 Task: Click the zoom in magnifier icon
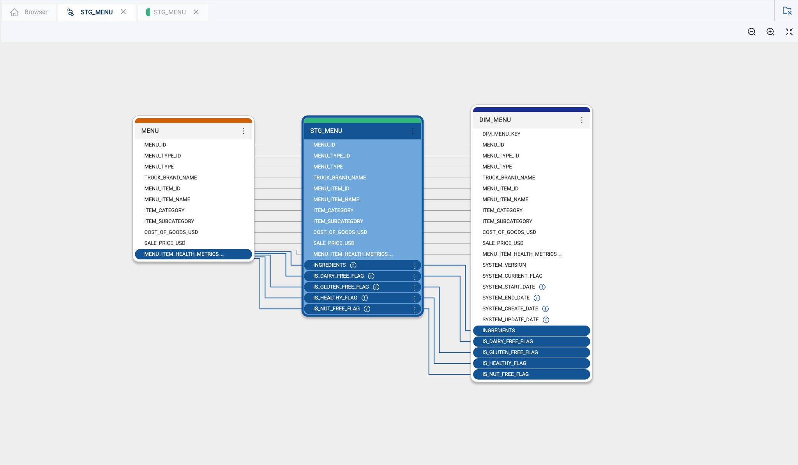[x=770, y=32]
